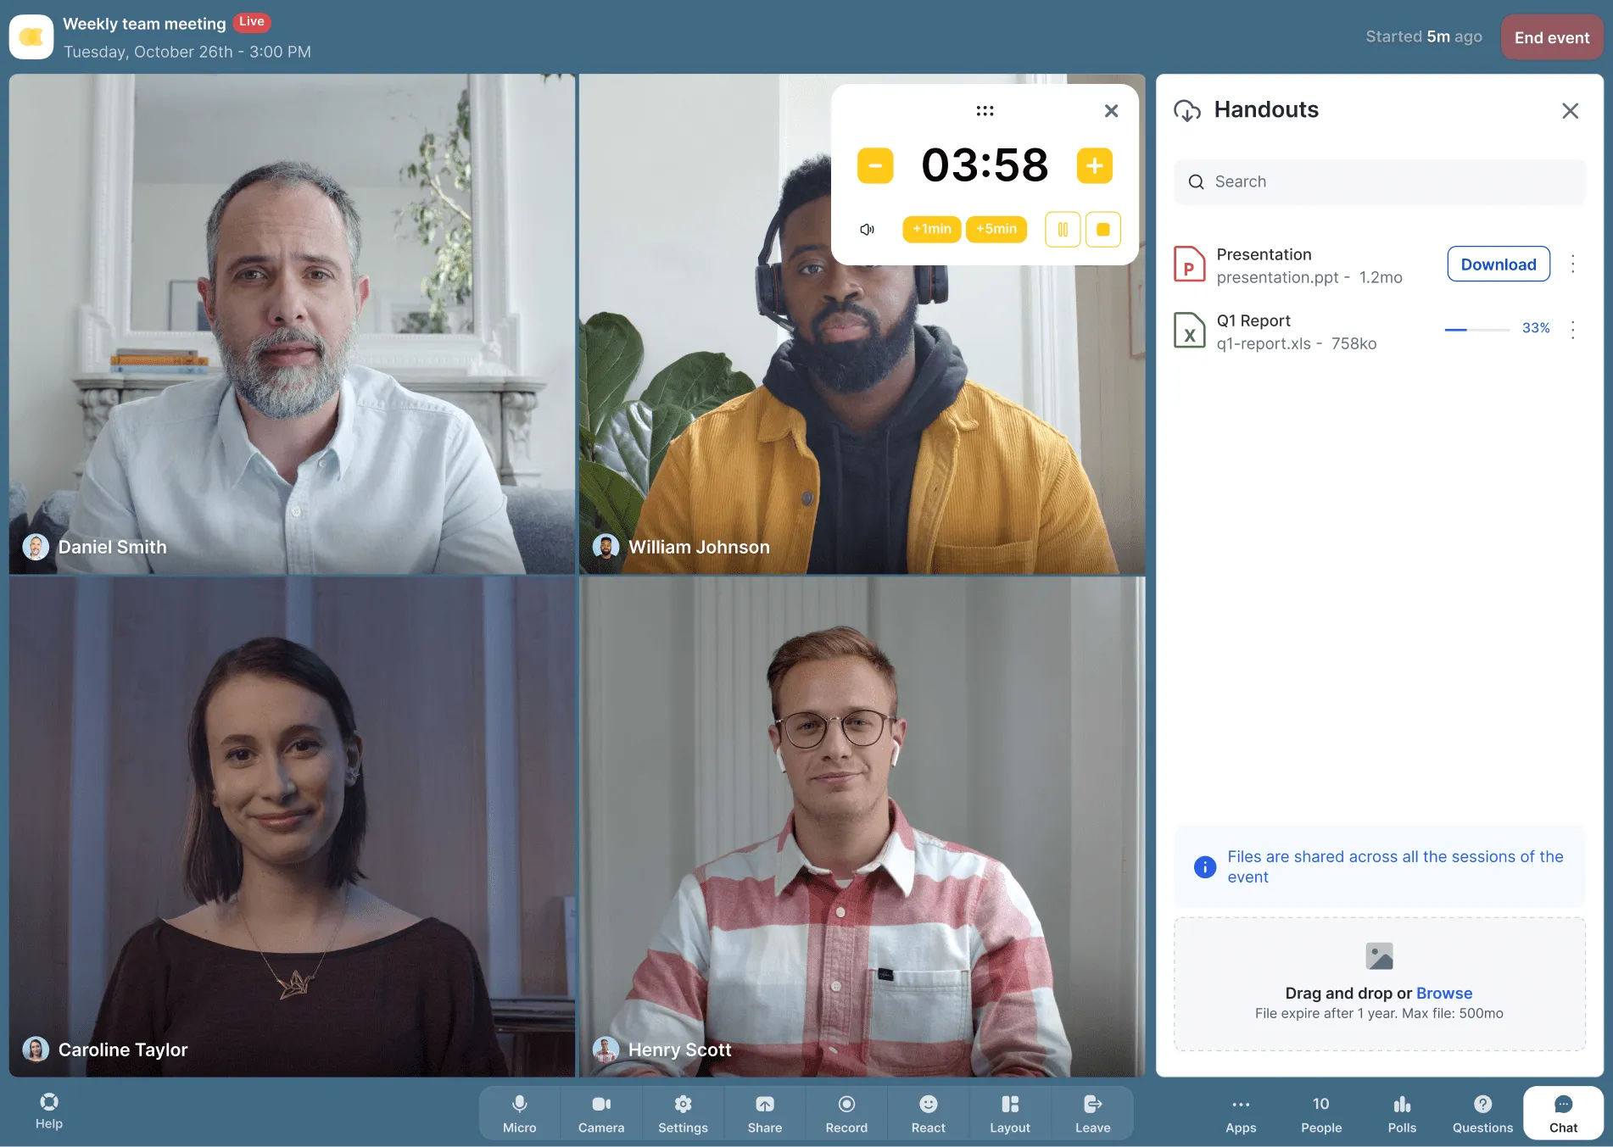The width and height of the screenshot is (1613, 1147).
Task: Start recording with Record button
Action: tap(846, 1113)
